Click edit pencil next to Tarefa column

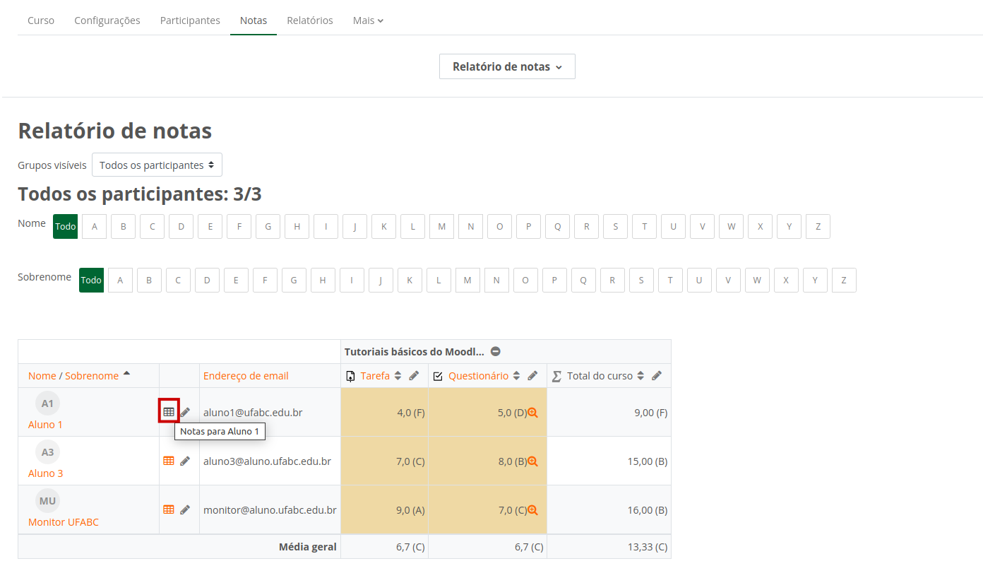coord(415,376)
